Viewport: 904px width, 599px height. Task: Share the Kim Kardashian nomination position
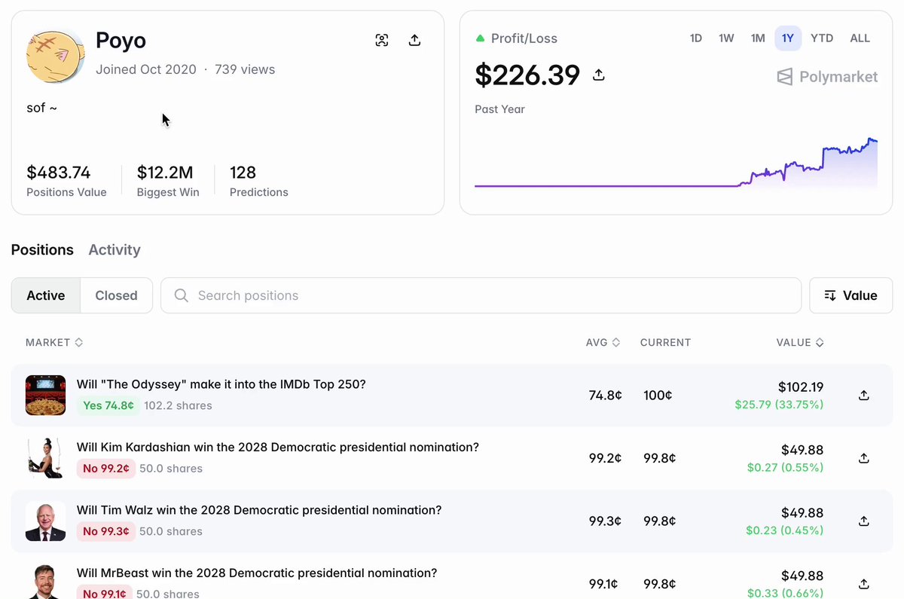click(864, 458)
